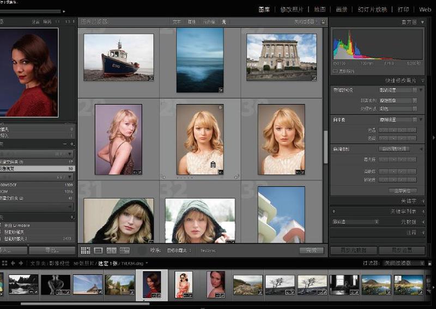Click filmstrip forward navigation arrow

21,263
